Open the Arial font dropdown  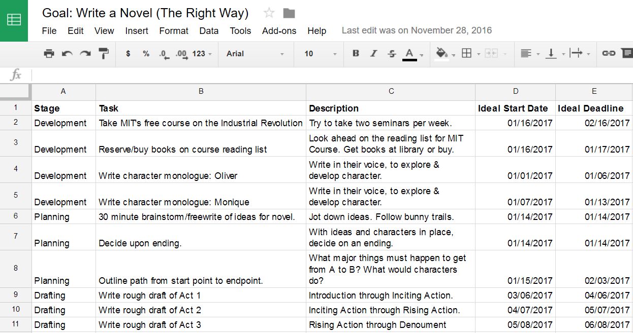tap(255, 54)
